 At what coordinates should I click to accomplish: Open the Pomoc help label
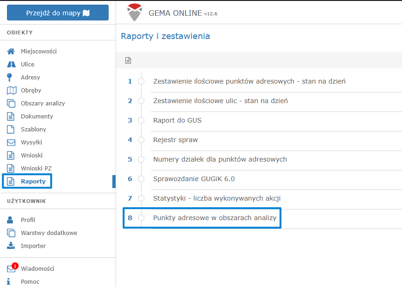coord(30,281)
